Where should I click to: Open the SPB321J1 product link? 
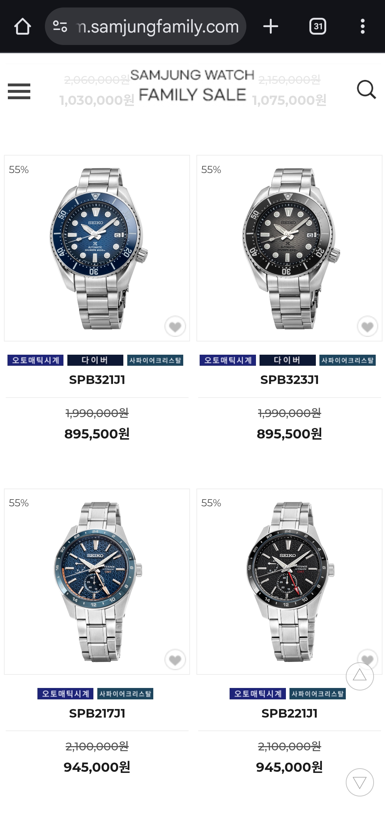point(97,380)
